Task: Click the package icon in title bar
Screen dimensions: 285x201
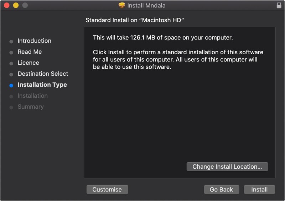Action: click(122, 5)
